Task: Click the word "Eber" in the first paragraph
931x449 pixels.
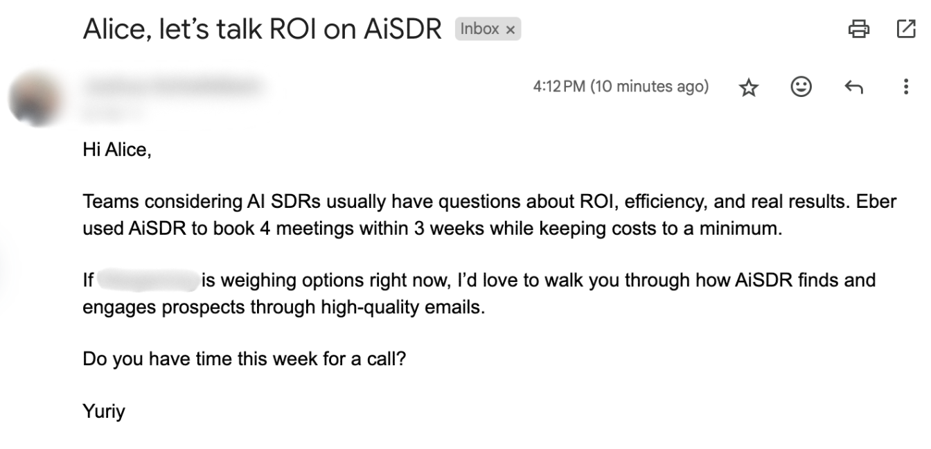Action: [876, 202]
